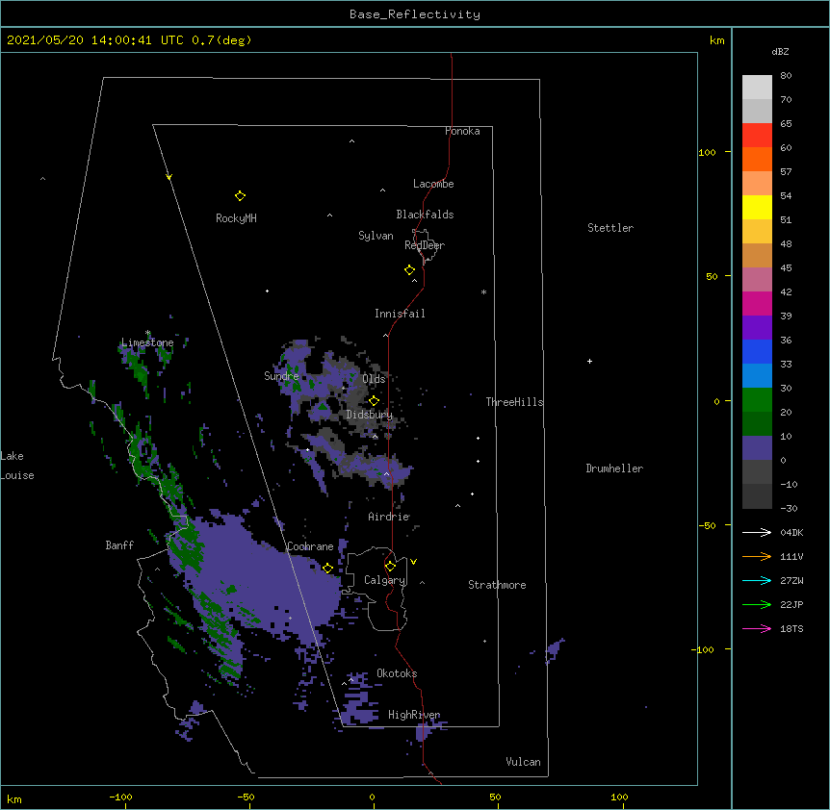
Task: Click the magenta 18TS arrow in legend
Action: (757, 628)
